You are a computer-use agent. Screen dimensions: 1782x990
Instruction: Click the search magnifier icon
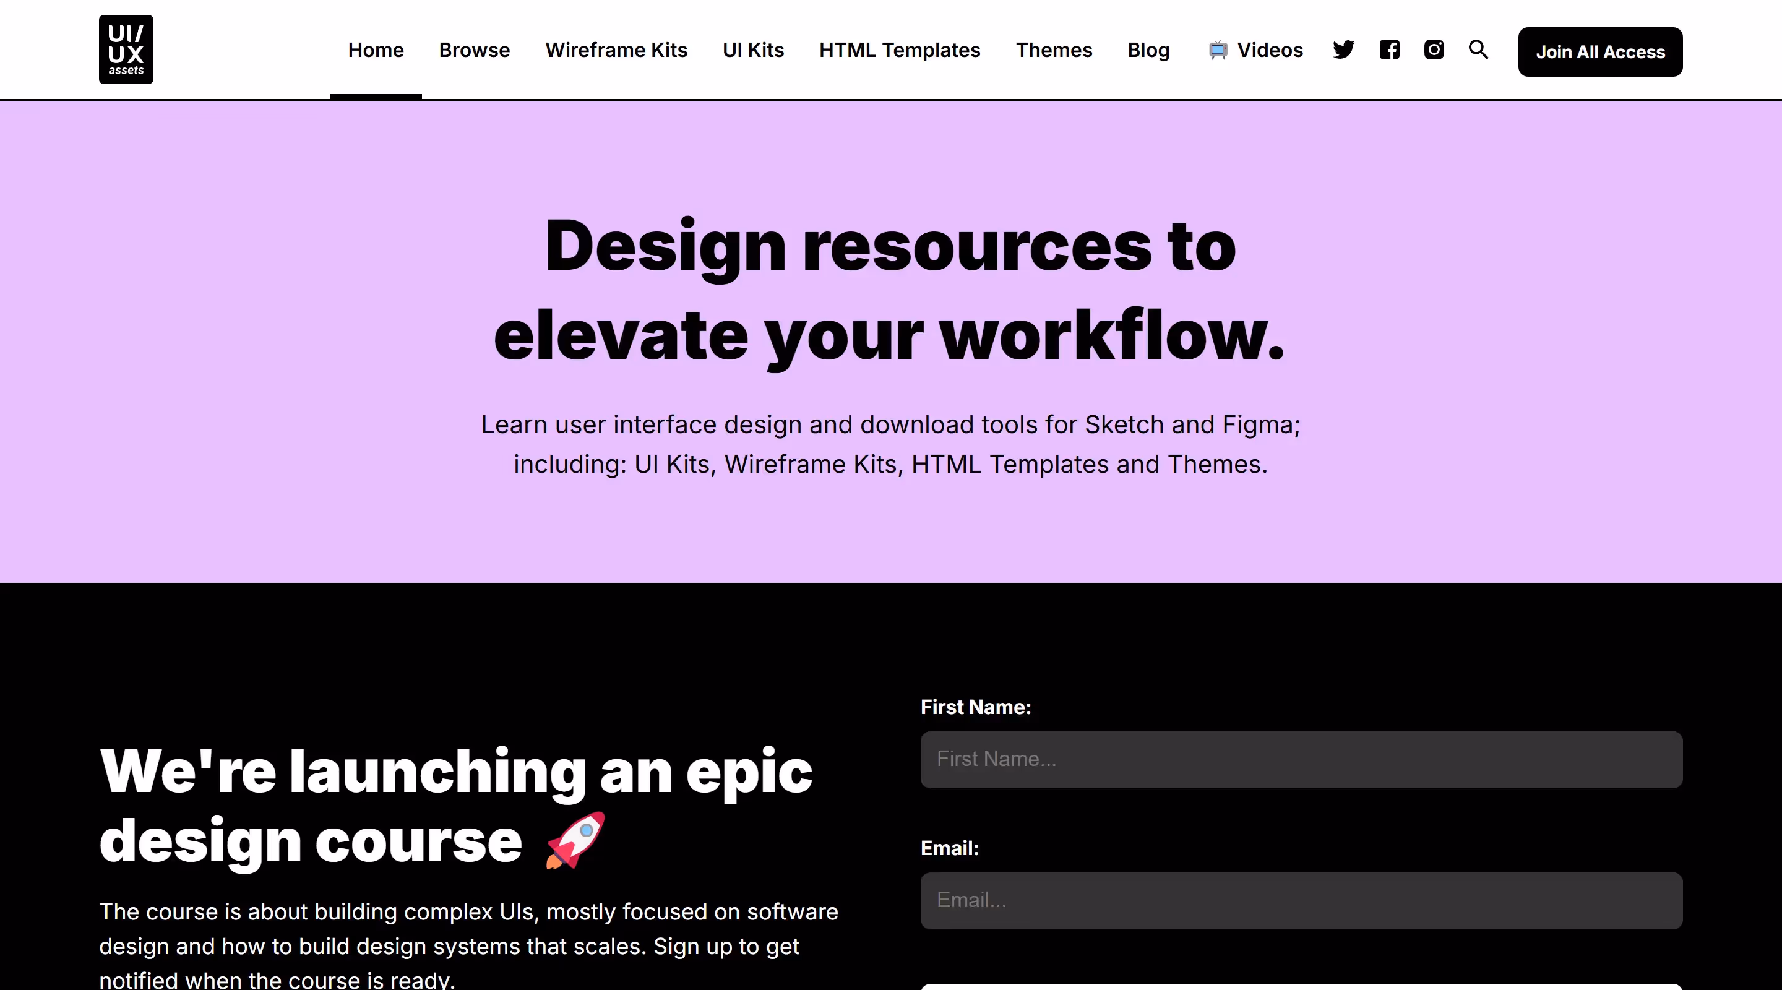tap(1478, 50)
